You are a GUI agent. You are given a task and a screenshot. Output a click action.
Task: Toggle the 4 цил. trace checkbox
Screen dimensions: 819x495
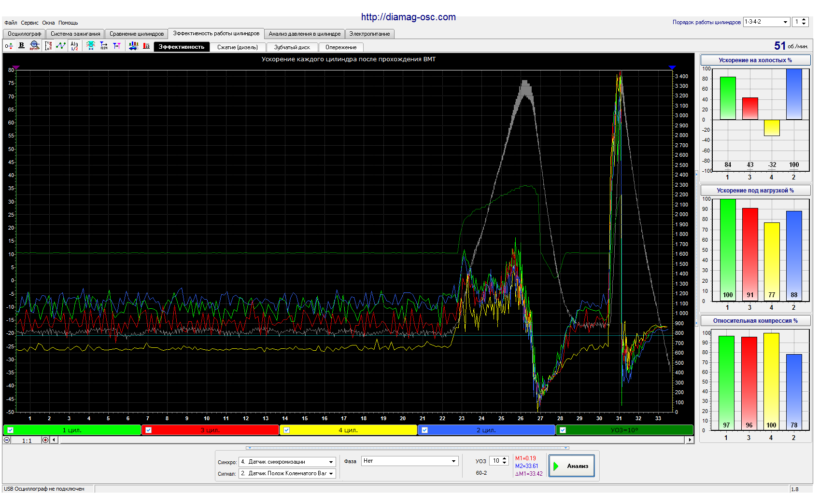[287, 430]
